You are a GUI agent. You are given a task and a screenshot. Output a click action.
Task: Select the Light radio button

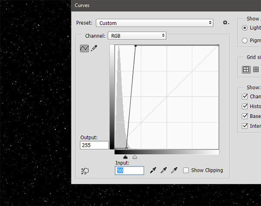coord(244,27)
